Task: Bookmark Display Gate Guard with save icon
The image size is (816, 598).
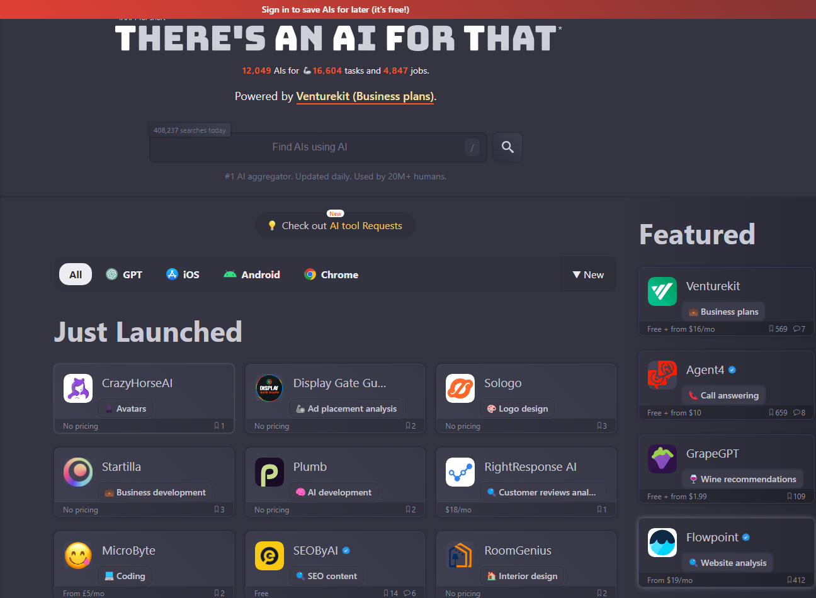Action: 408,426
